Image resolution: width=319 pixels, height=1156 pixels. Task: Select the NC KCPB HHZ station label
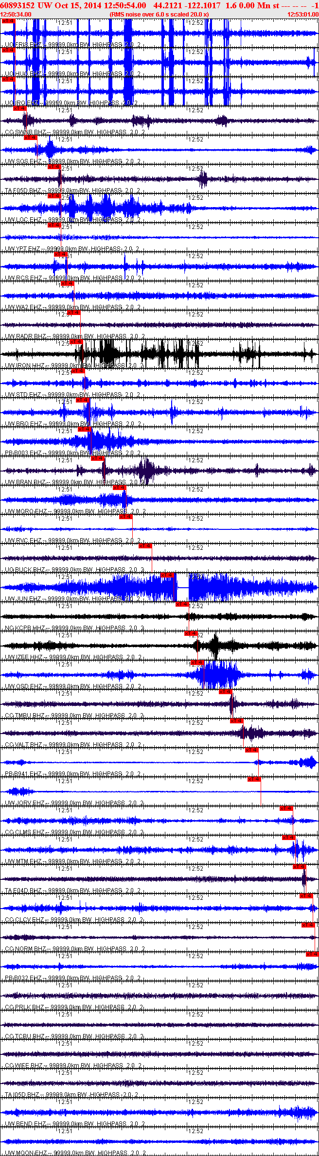pyautogui.click(x=74, y=628)
